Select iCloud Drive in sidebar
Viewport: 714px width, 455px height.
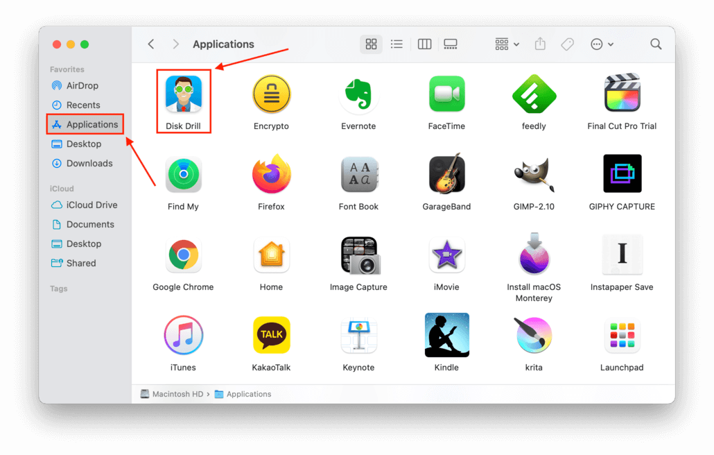pos(85,205)
